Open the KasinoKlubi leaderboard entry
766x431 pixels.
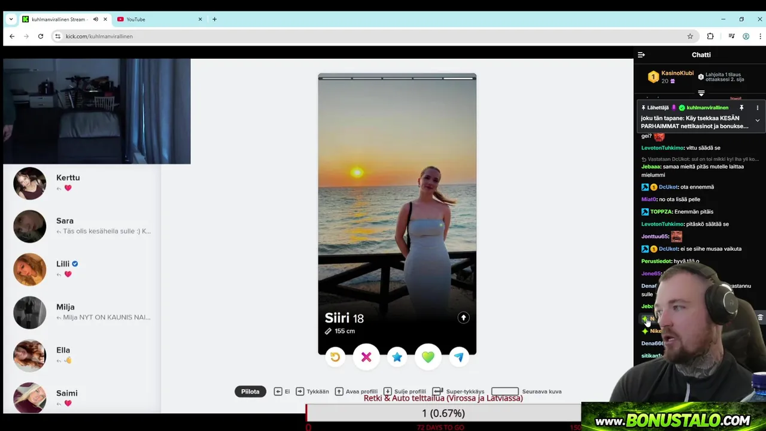coord(670,77)
